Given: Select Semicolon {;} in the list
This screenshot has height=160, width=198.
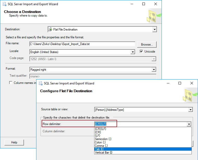Looking at the screenshot, I should 143,139.
